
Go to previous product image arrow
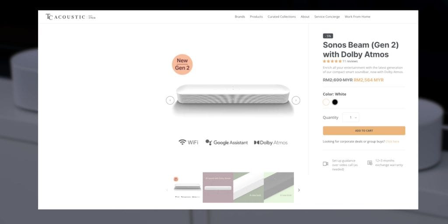click(170, 100)
